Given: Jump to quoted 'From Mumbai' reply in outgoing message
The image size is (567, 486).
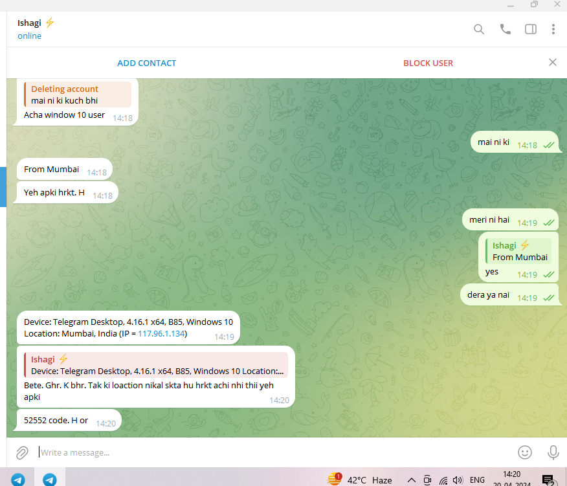Looking at the screenshot, I should (518, 251).
